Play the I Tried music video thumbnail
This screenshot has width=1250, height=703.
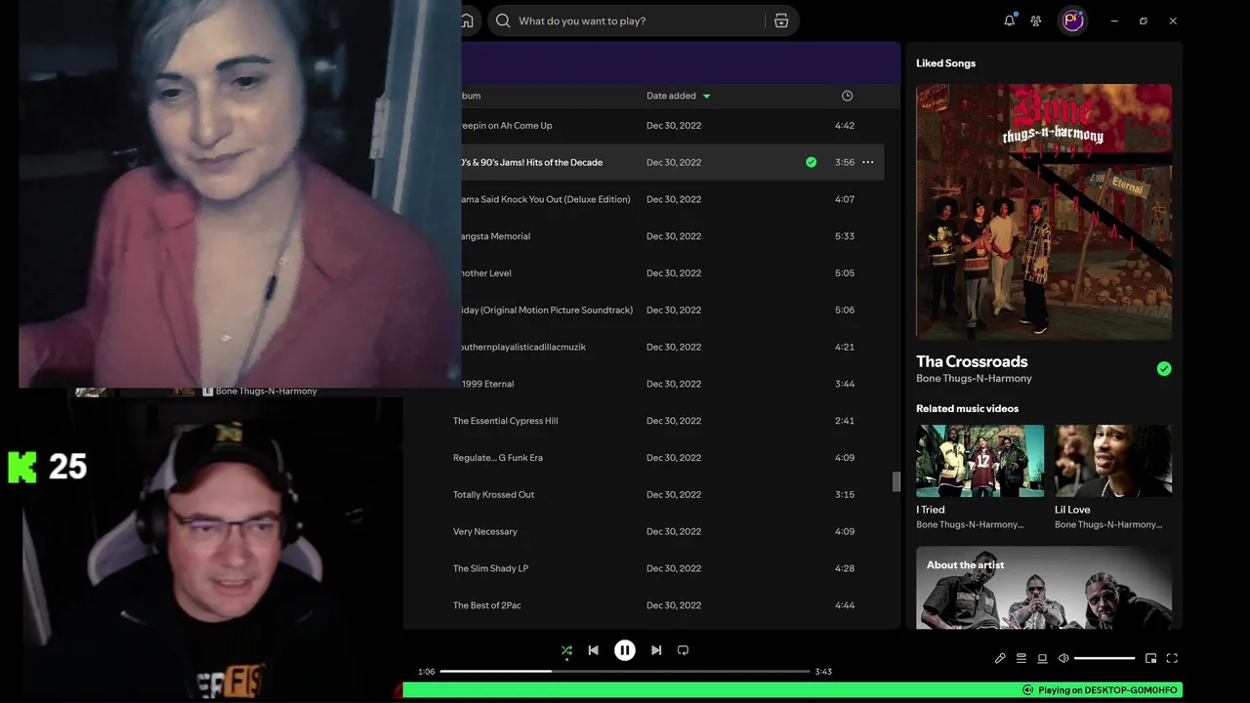coord(979,460)
